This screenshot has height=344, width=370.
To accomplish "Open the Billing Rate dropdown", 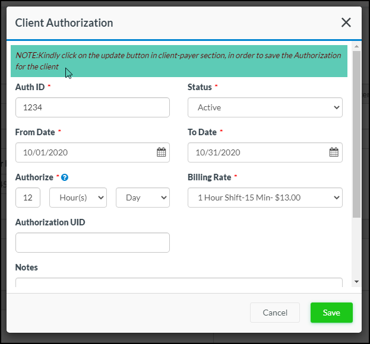I will tap(265, 198).
